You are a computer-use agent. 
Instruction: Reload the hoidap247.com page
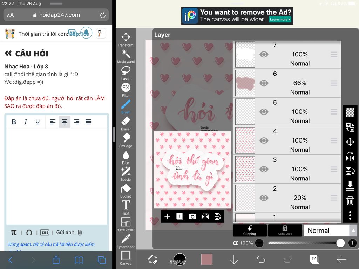click(x=103, y=15)
